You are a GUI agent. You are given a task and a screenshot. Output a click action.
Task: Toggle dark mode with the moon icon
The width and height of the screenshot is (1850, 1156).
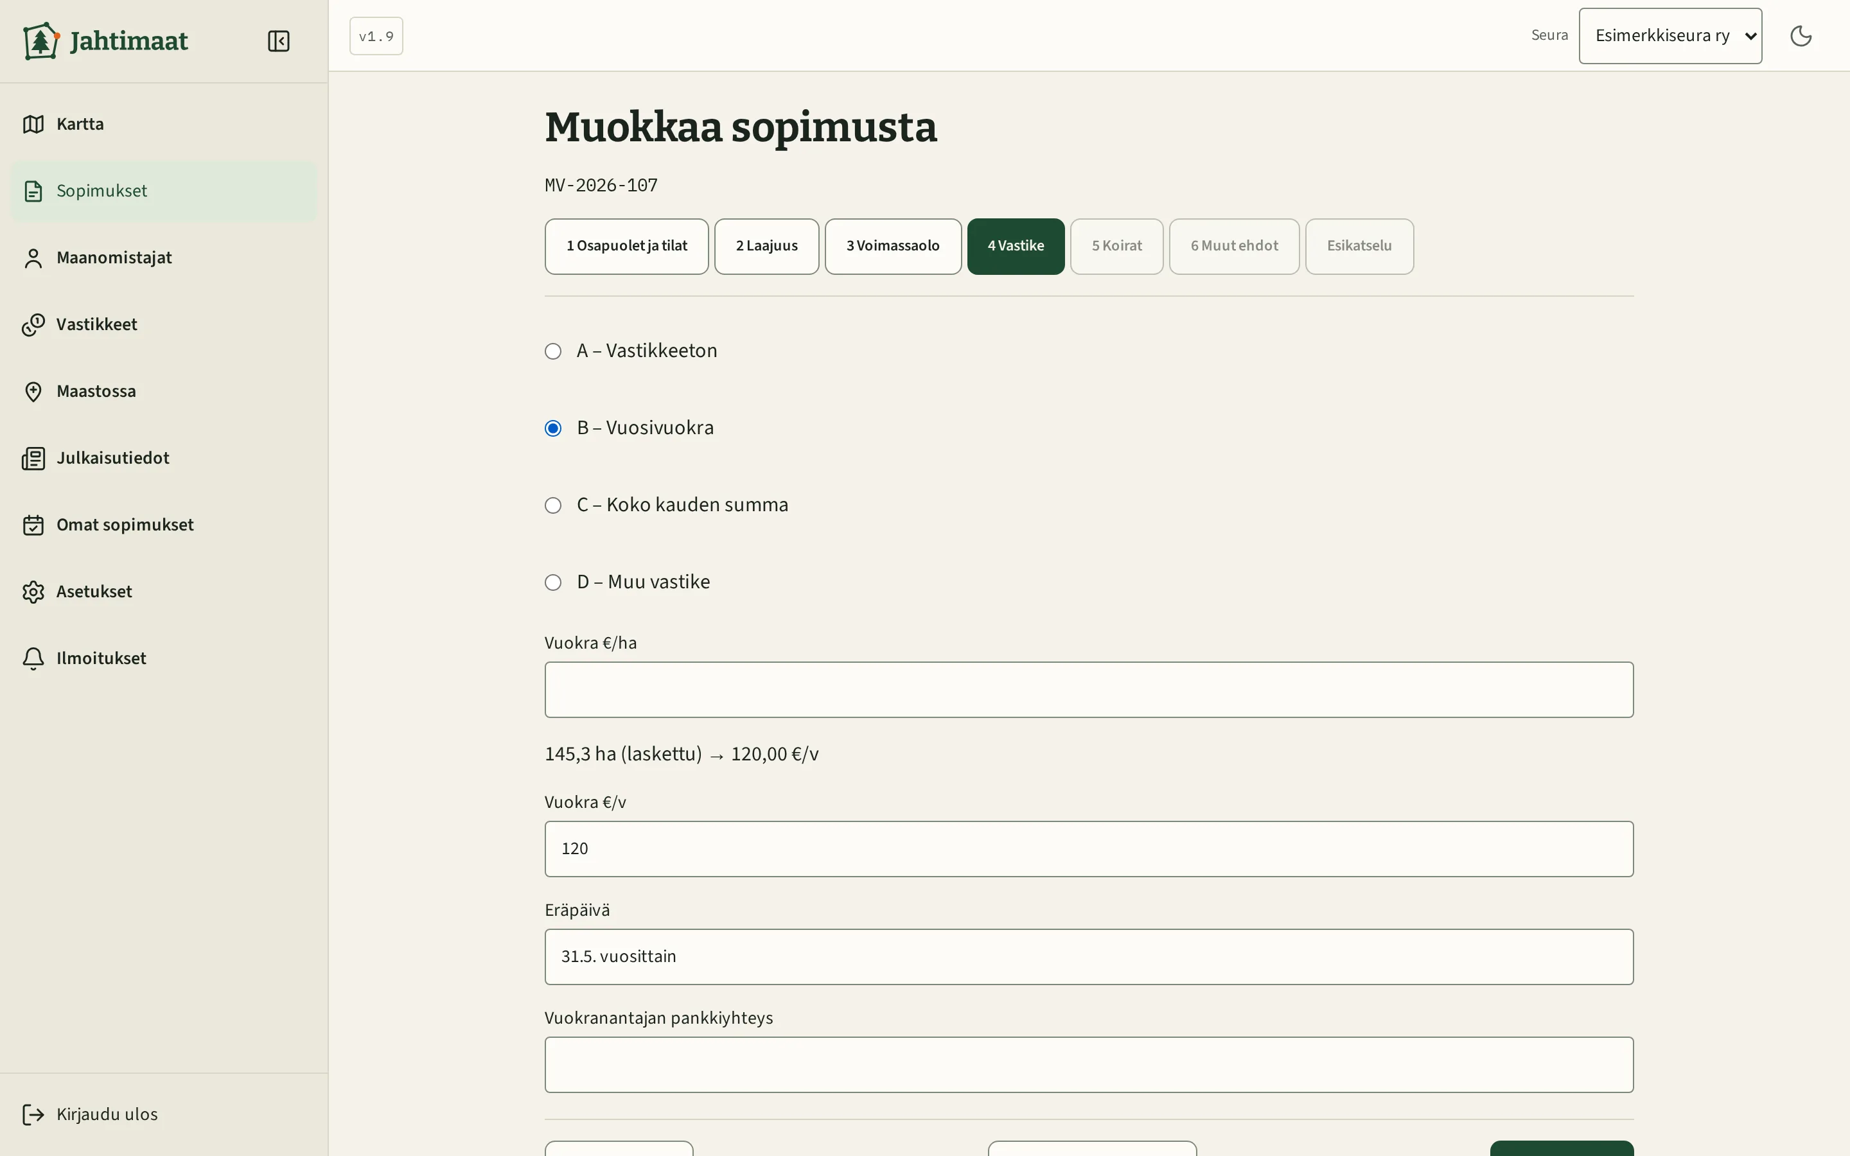point(1801,36)
